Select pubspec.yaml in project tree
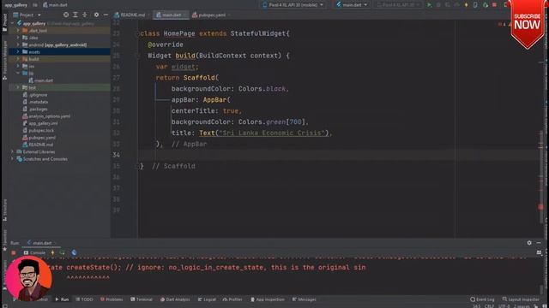 point(39,138)
